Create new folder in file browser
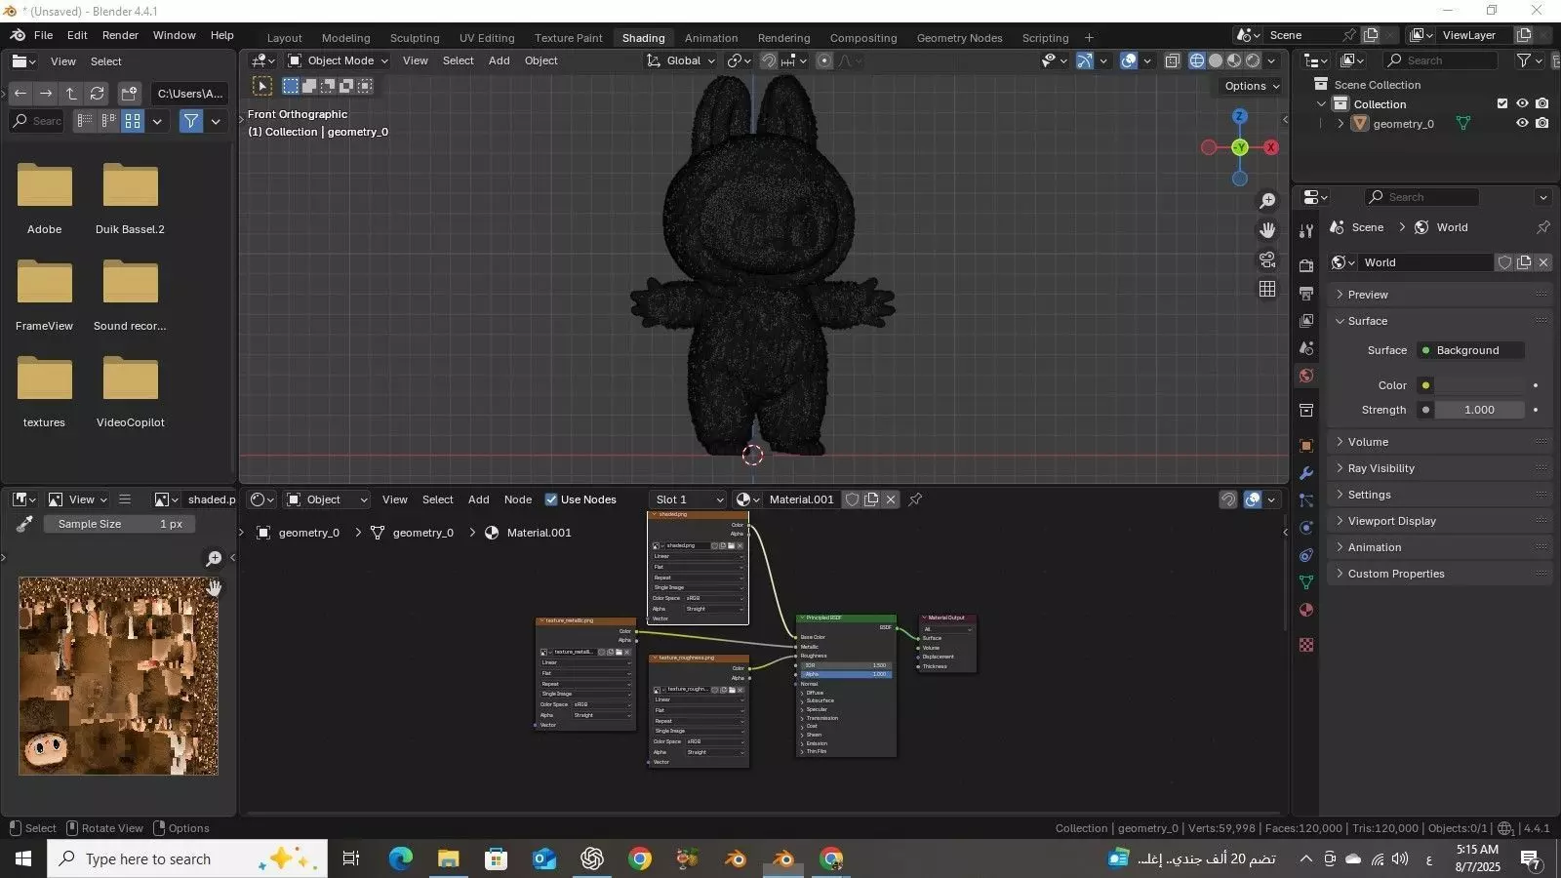The height and width of the screenshot is (878, 1561). pos(129,94)
